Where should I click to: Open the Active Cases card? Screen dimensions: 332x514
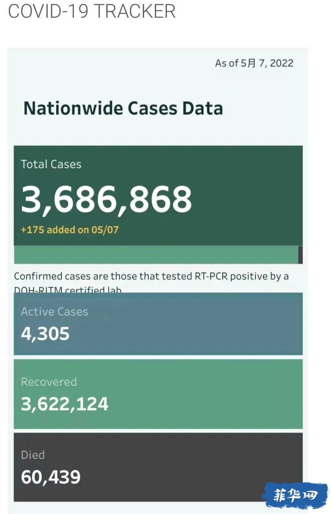pos(158,324)
